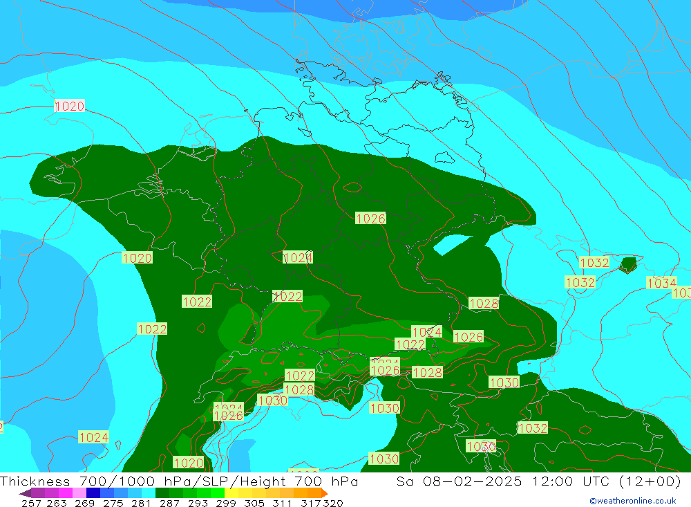Select the dark blue legend swatch

tap(93, 493)
